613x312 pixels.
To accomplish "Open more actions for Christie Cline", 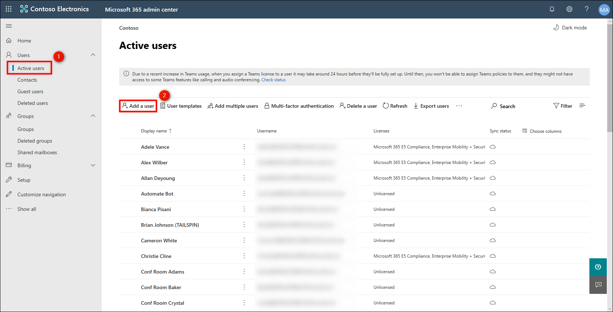I will click(x=244, y=256).
